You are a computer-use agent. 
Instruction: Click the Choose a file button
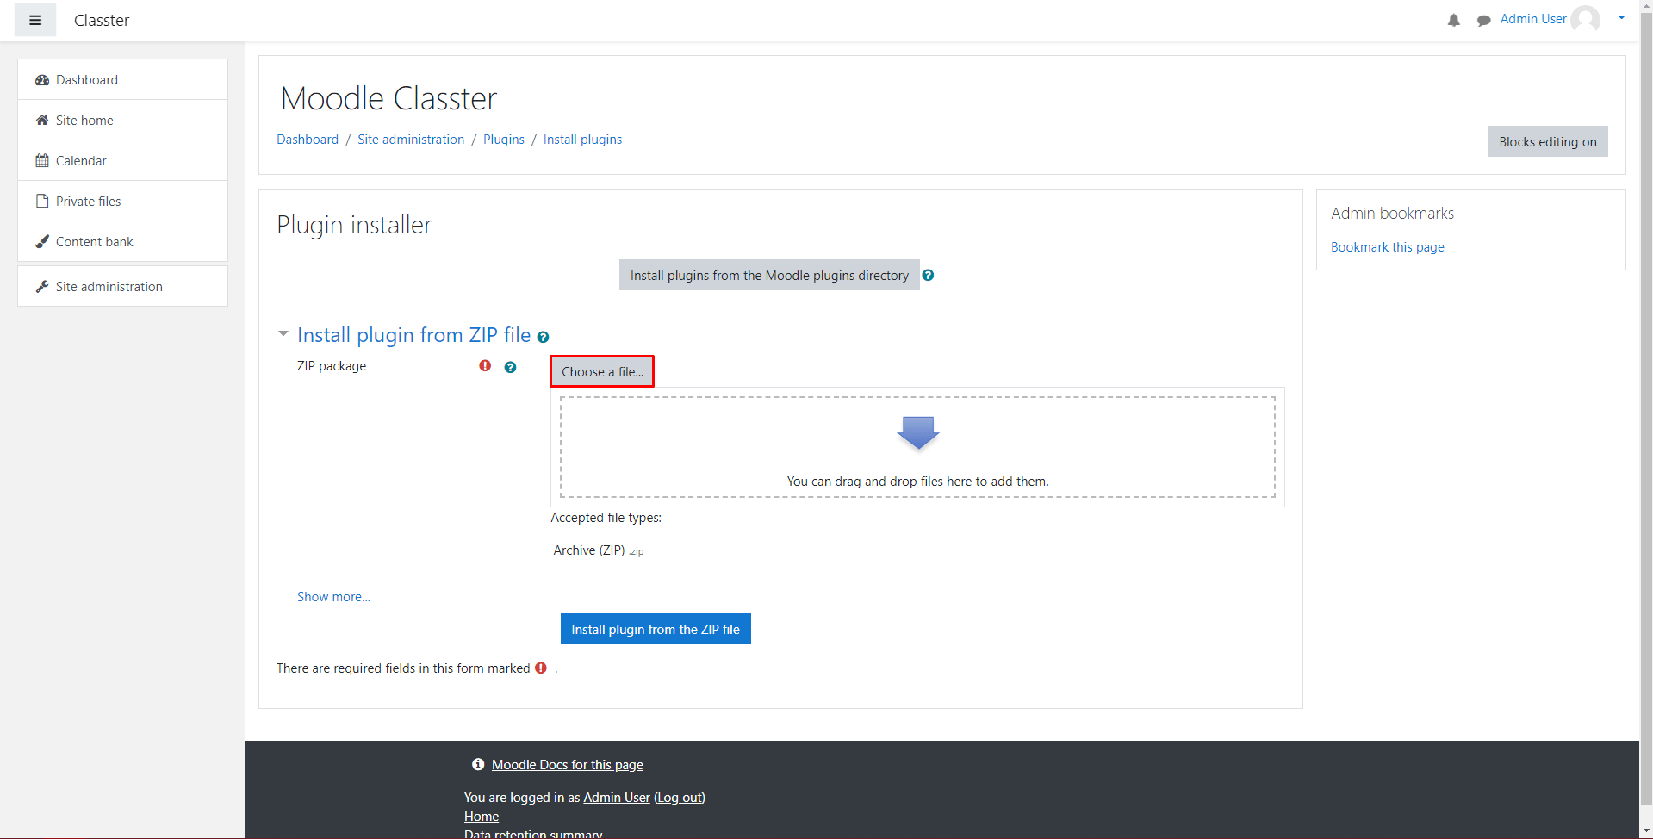(602, 371)
